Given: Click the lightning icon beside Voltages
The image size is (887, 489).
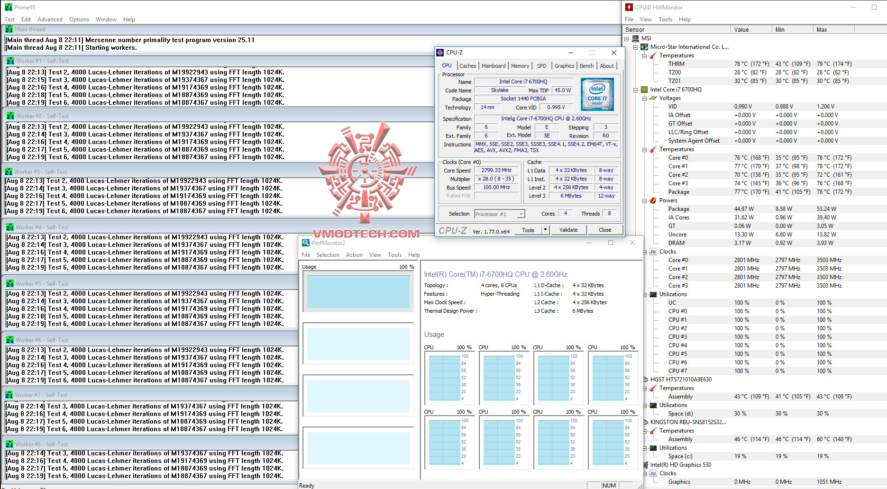Looking at the screenshot, I should (x=653, y=98).
